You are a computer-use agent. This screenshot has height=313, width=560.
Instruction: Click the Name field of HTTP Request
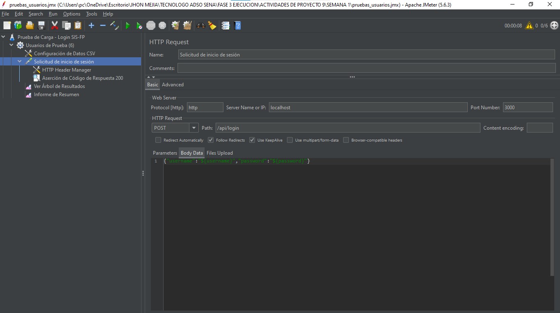[367, 54]
